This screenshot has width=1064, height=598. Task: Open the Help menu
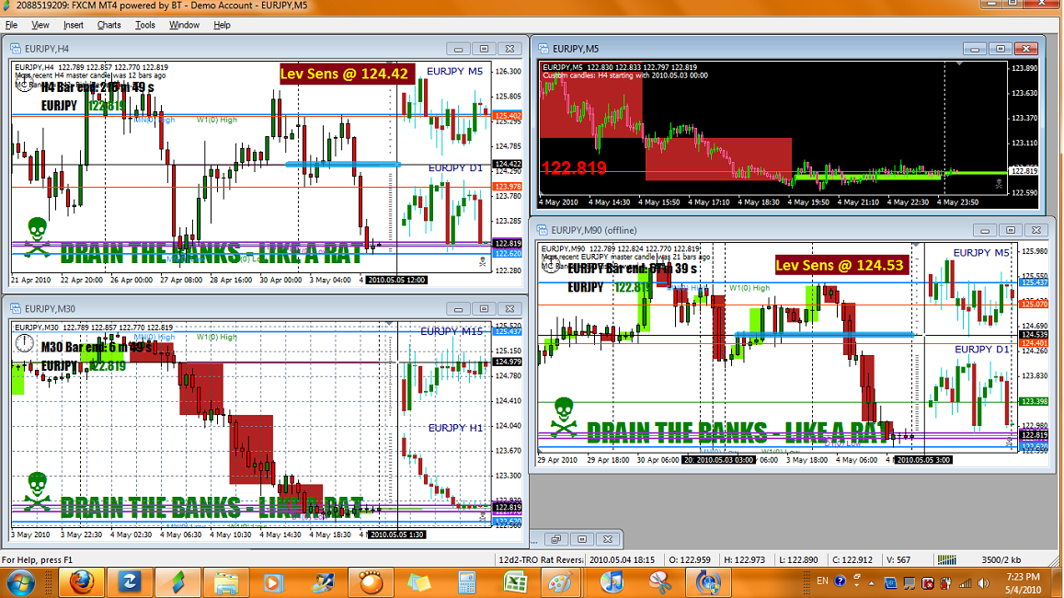coord(222,25)
